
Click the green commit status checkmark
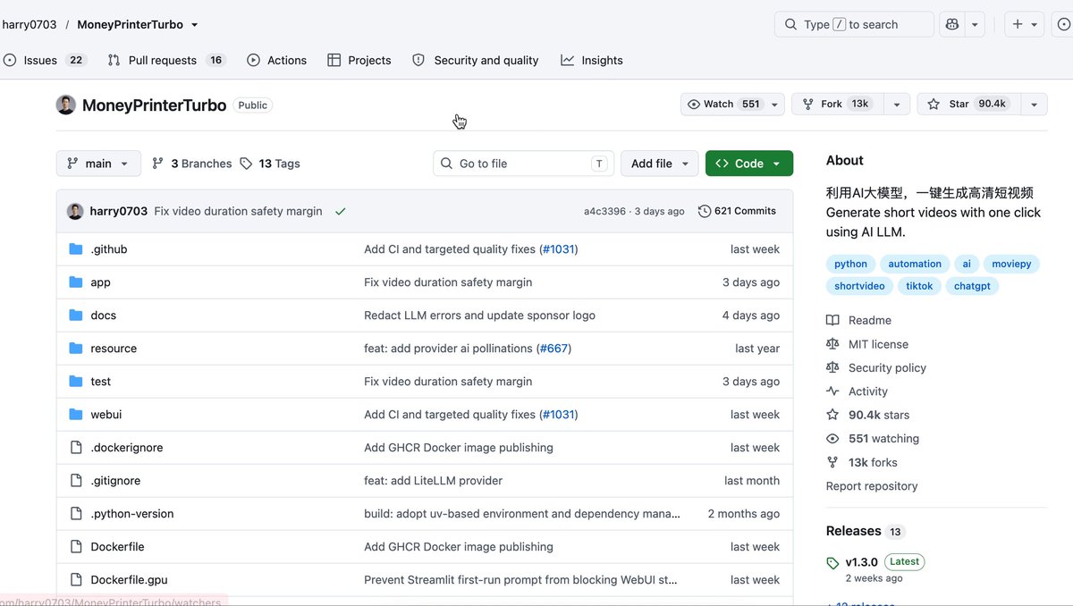pos(340,212)
